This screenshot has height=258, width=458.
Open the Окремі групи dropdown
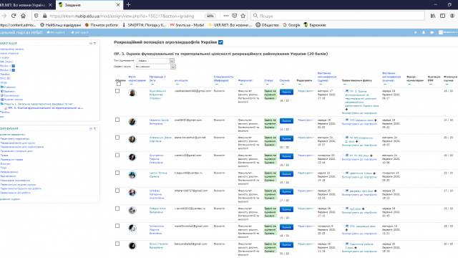pos(155,67)
